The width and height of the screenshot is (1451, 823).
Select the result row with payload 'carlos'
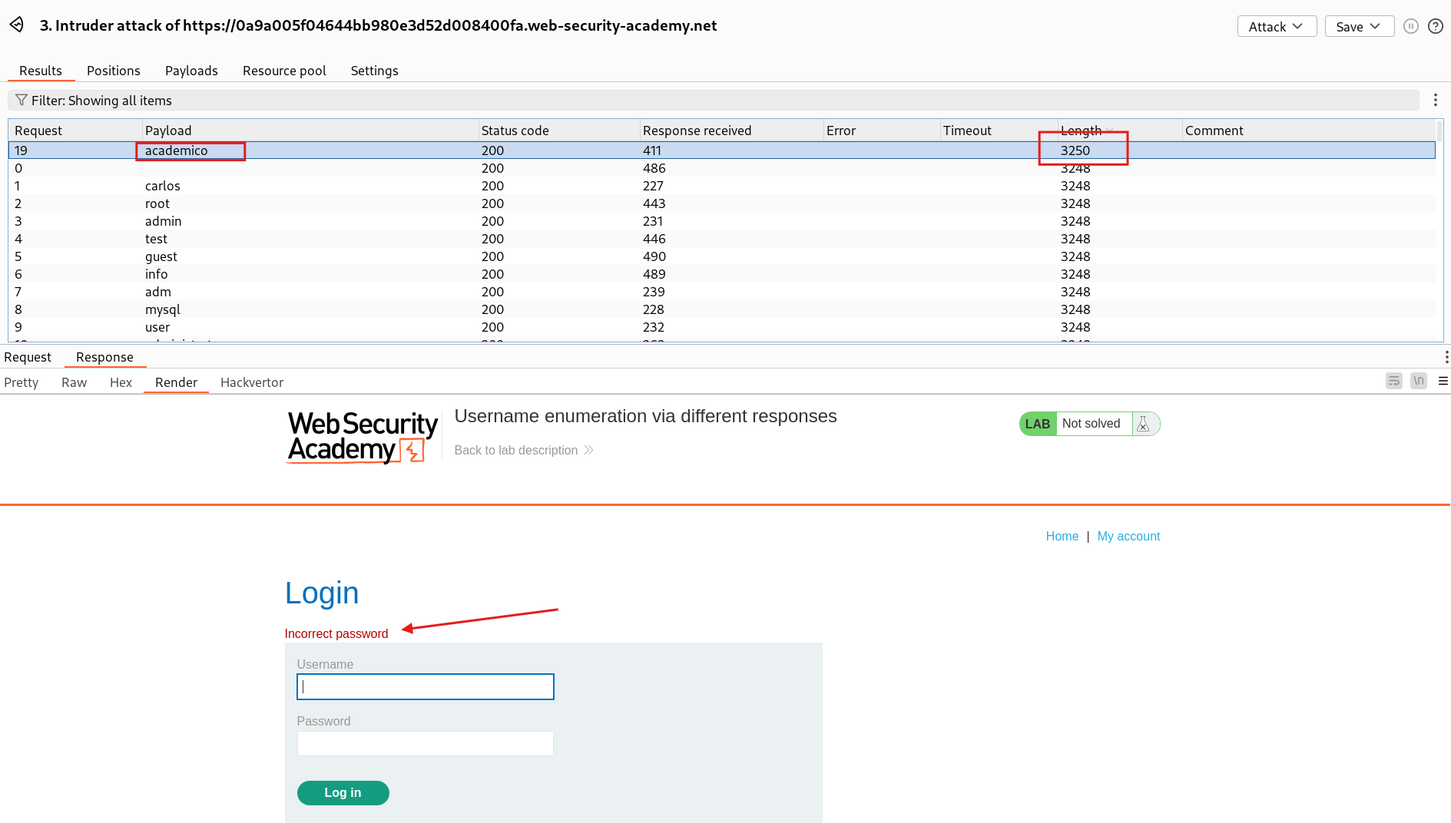point(307,186)
